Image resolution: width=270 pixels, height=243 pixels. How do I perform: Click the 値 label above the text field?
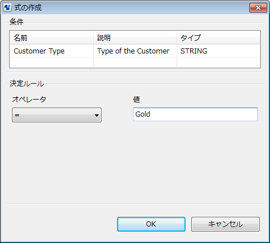pyautogui.click(x=136, y=99)
